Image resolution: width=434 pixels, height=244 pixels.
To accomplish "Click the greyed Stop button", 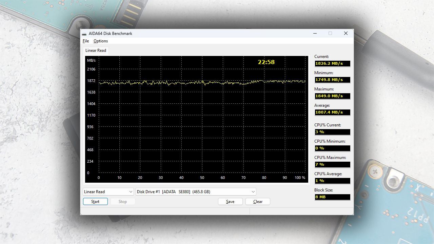I will 123,202.
